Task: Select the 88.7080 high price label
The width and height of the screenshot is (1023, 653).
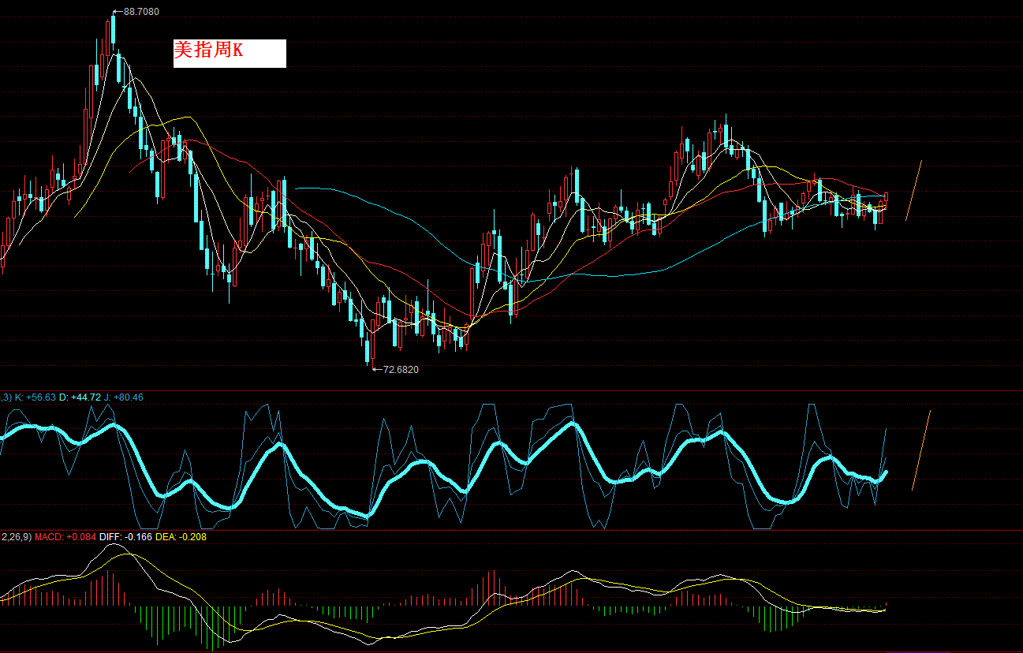Action: 141,12
